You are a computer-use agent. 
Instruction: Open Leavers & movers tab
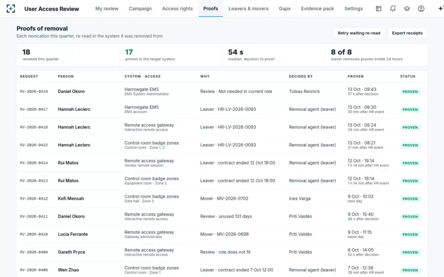coord(249,8)
